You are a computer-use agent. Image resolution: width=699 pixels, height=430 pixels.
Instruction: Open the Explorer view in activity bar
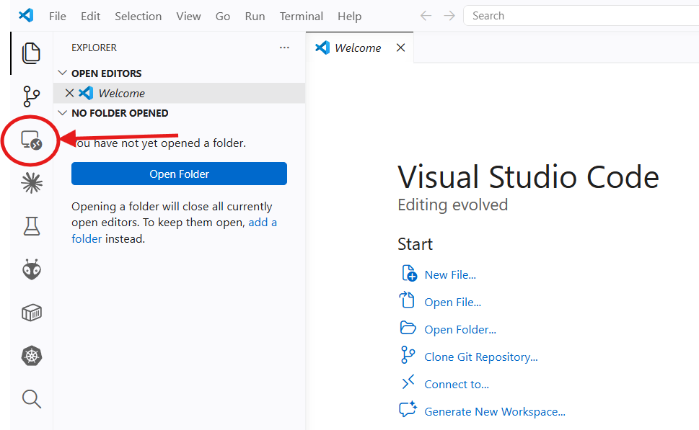pyautogui.click(x=31, y=53)
